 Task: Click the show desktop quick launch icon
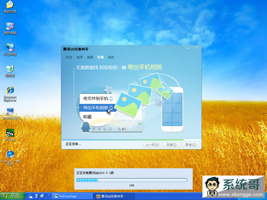click(36, 196)
